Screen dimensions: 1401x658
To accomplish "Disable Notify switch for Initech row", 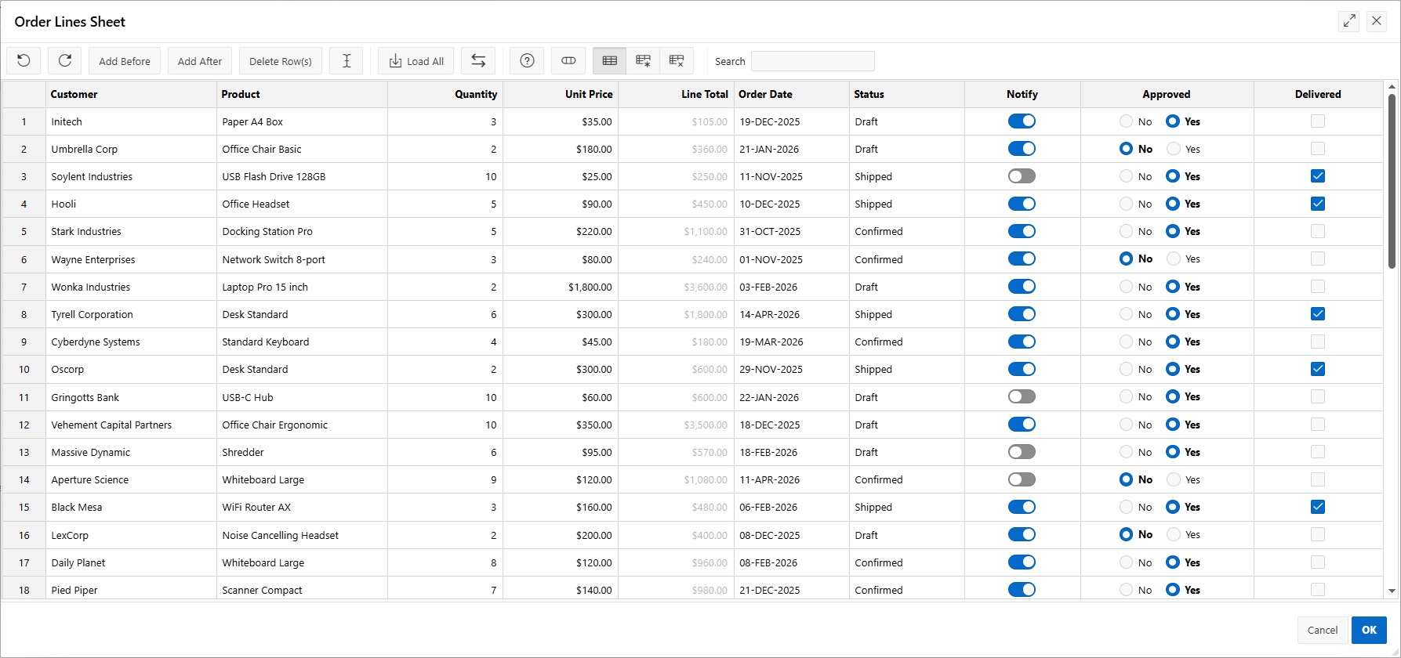I will coord(1022,121).
